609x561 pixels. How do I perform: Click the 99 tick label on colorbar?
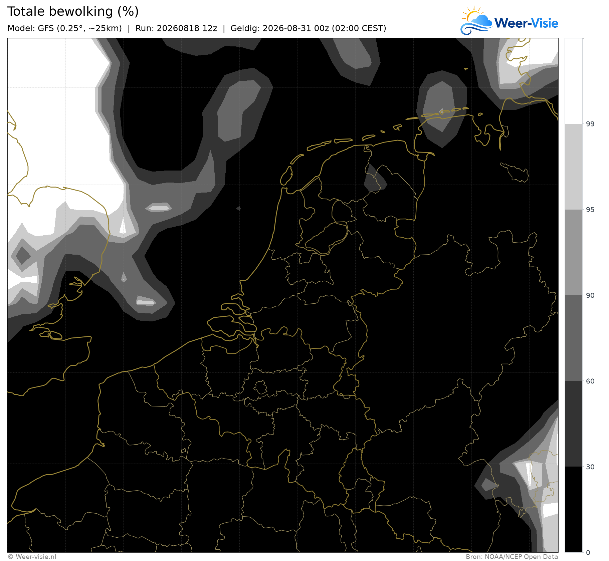click(x=590, y=124)
